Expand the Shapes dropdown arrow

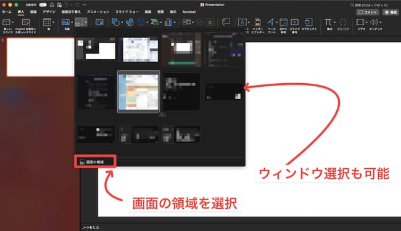coord(122,22)
